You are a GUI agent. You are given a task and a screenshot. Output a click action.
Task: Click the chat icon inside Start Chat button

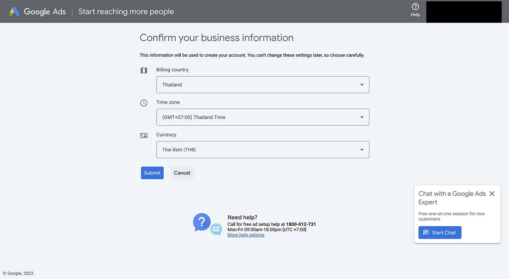pyautogui.click(x=426, y=233)
